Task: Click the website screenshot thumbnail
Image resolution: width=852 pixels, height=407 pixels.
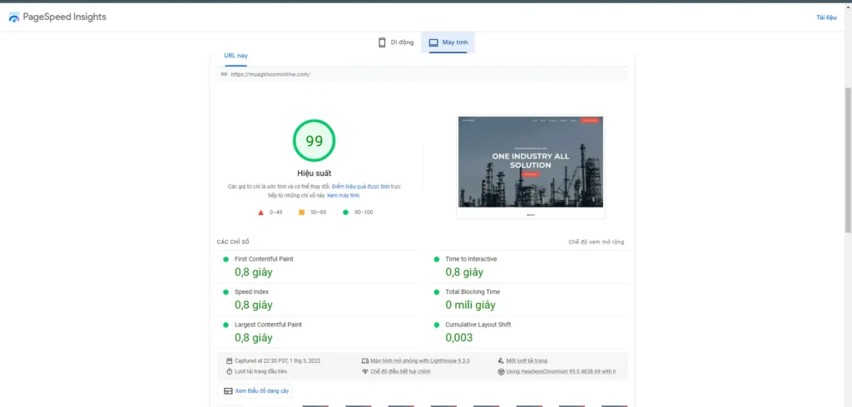Action: click(x=531, y=166)
